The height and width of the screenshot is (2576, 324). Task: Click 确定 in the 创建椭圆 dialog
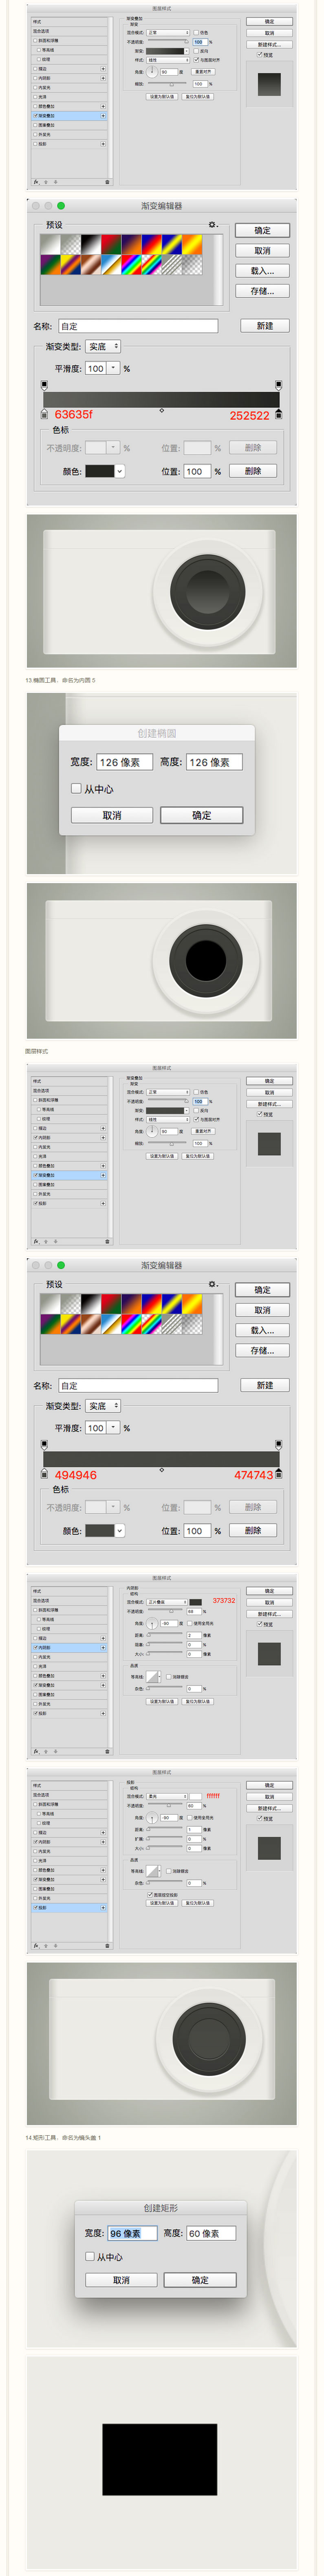(x=202, y=816)
